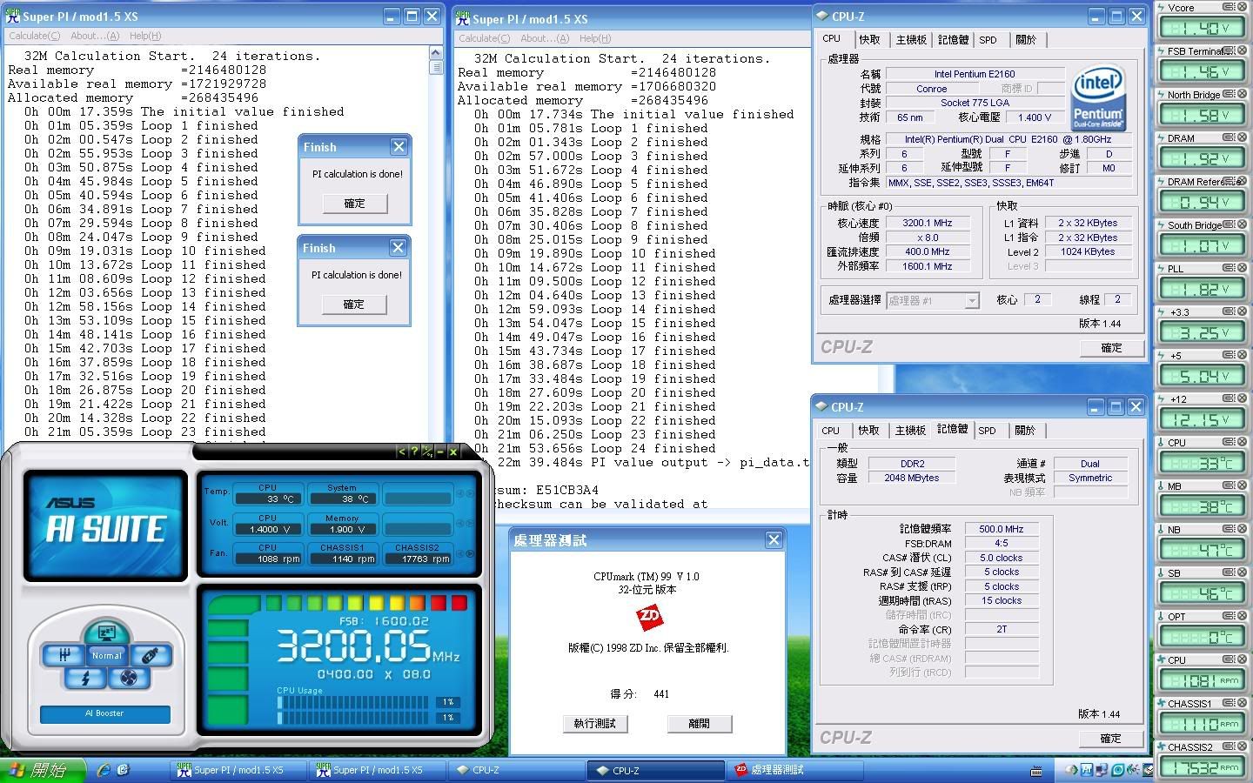
Task: Open the Q-Fan fan icon in AI Suite
Action: 129,678
